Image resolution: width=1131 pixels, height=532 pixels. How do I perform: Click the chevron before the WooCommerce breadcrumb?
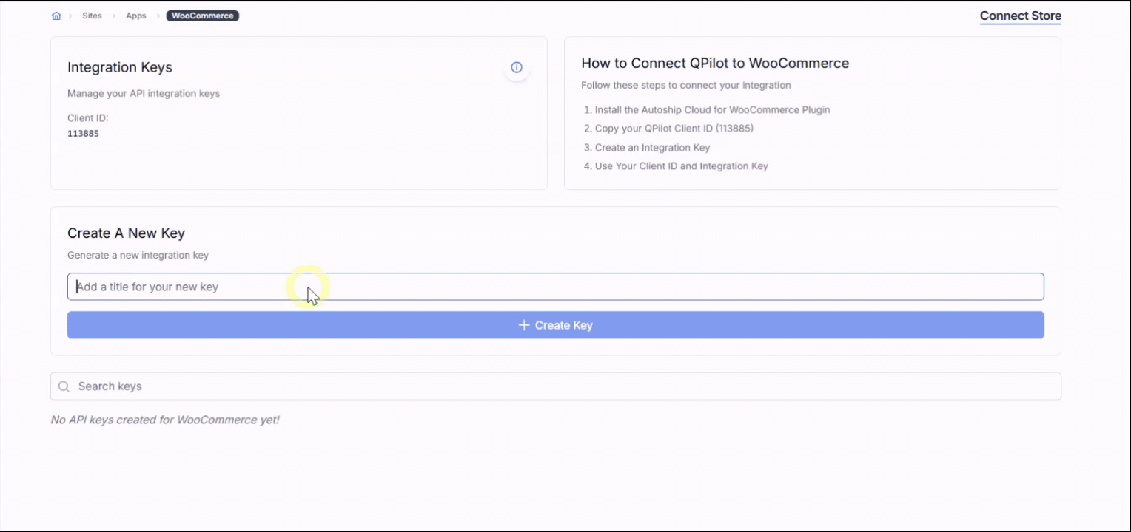(158, 16)
